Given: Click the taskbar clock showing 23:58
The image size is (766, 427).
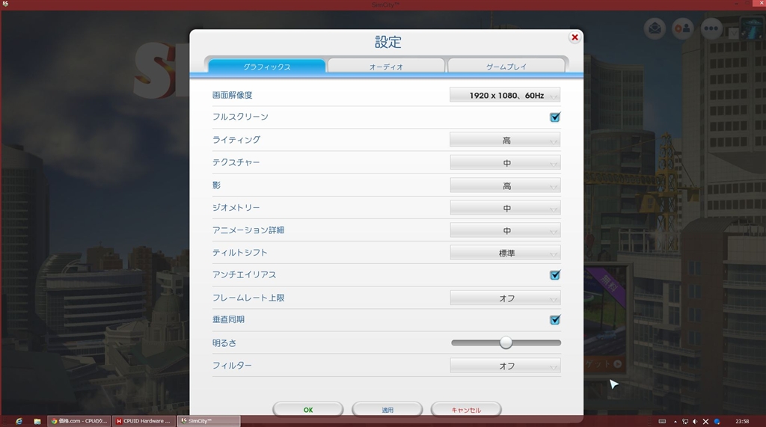Looking at the screenshot, I should point(741,421).
